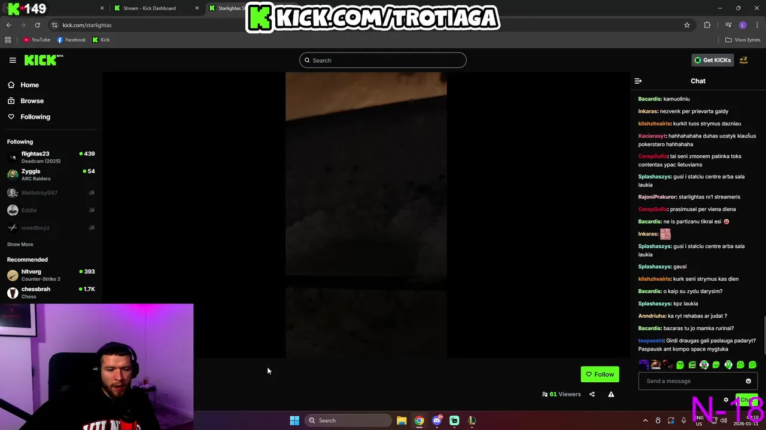Open File Explorer from taskbar
Image resolution: width=766 pixels, height=430 pixels.
click(402, 420)
